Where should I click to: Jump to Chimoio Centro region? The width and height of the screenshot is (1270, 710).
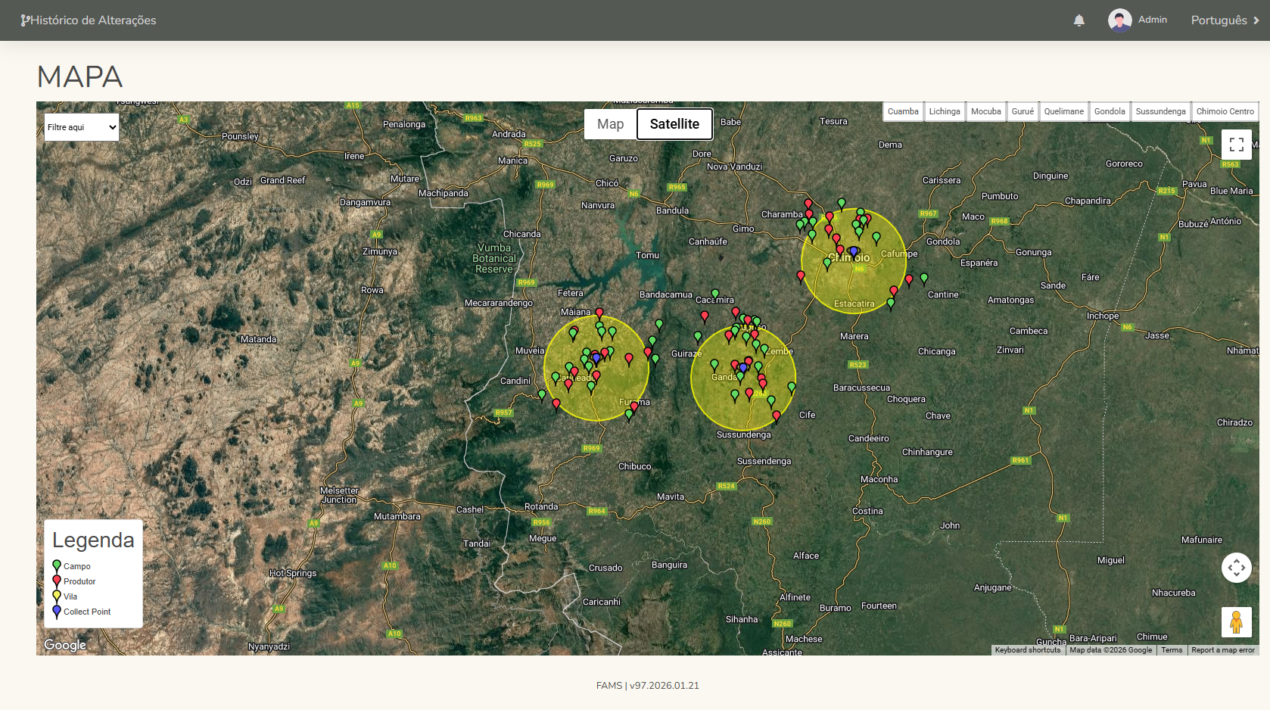[1225, 111]
